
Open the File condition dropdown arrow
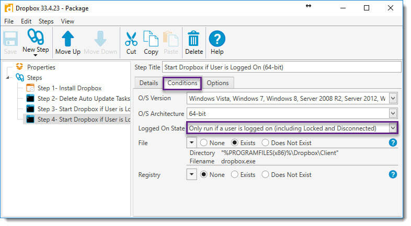pyautogui.click(x=191, y=142)
